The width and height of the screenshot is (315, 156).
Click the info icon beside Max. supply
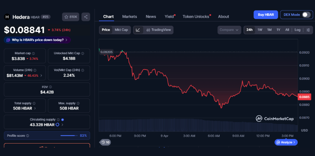[x=78, y=103]
